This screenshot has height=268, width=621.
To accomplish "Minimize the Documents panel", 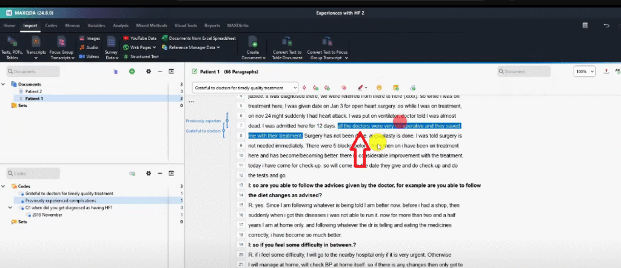I will point(159,71).
